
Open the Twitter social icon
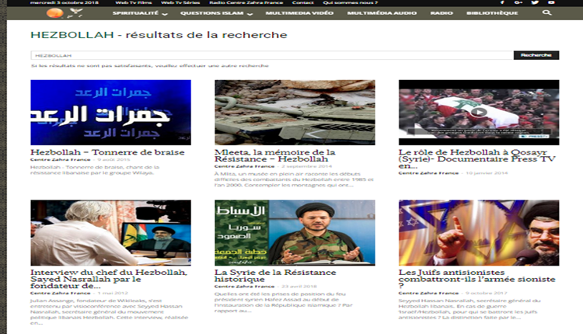(x=535, y=2)
